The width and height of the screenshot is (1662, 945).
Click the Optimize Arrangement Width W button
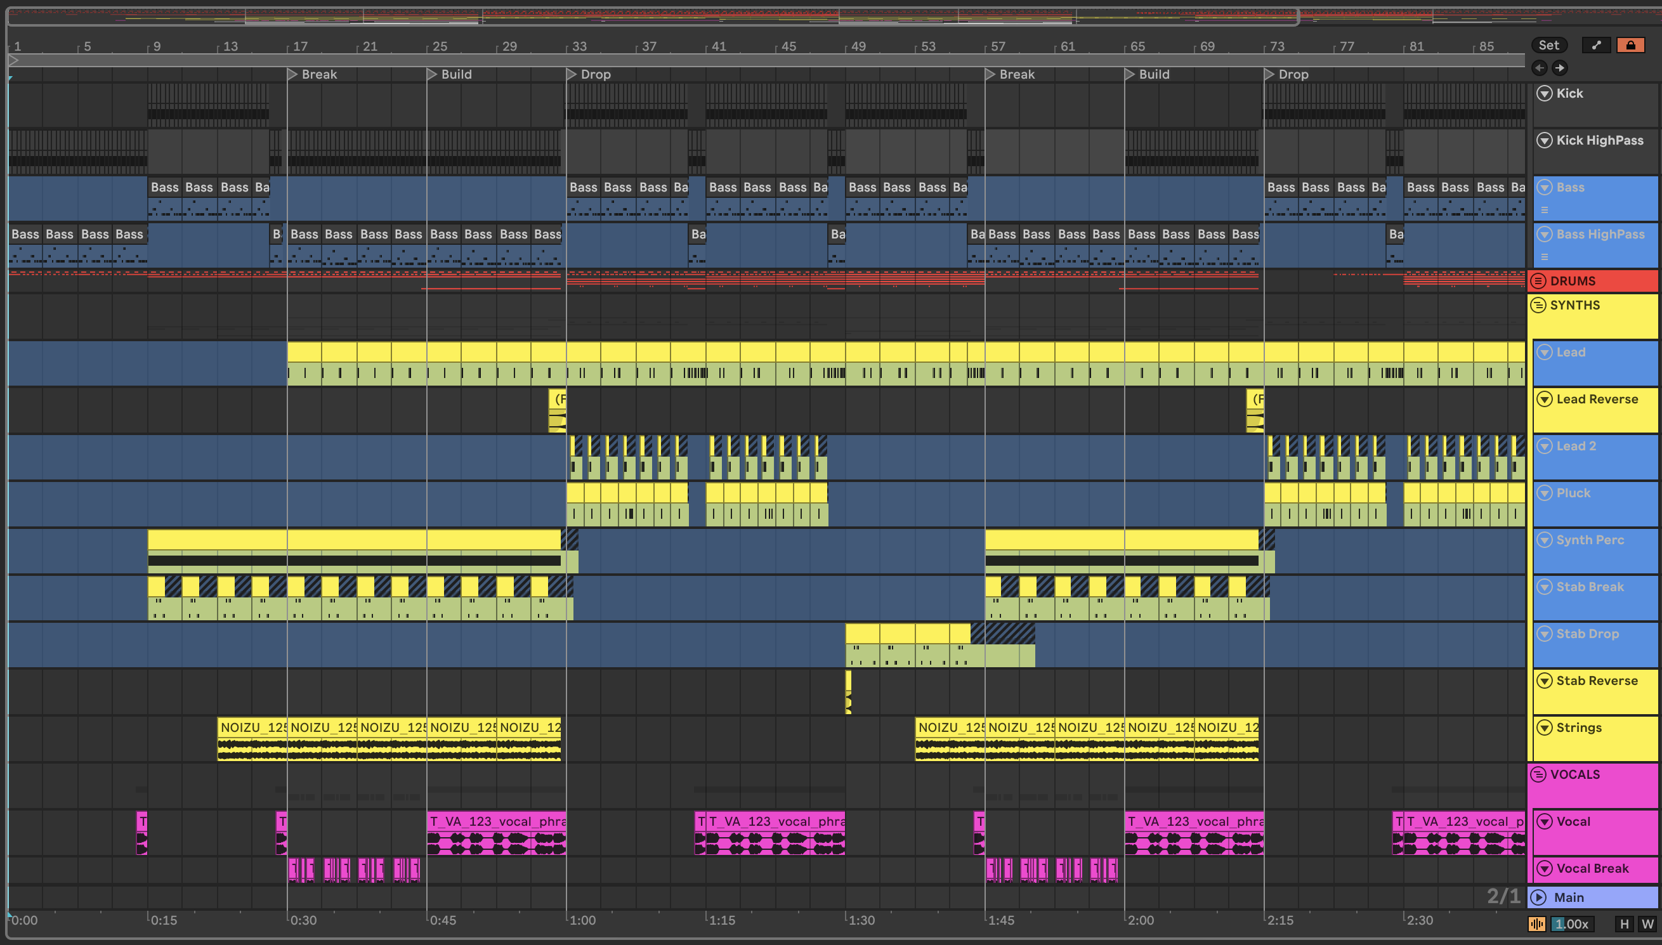[1647, 924]
